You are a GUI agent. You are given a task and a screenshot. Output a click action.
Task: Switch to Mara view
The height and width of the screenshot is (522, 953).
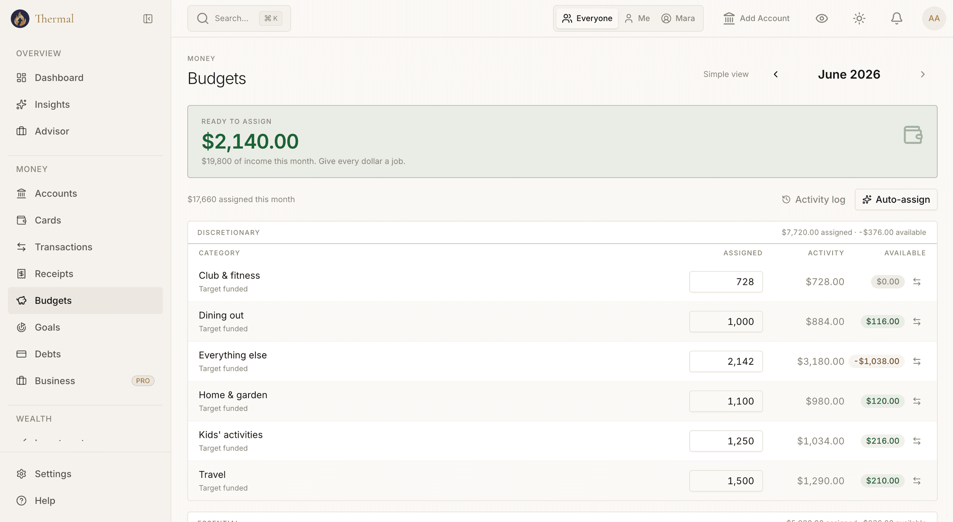coord(678,18)
